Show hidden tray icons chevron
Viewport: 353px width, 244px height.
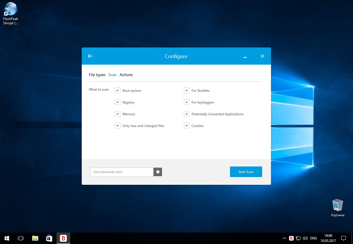coord(284,238)
